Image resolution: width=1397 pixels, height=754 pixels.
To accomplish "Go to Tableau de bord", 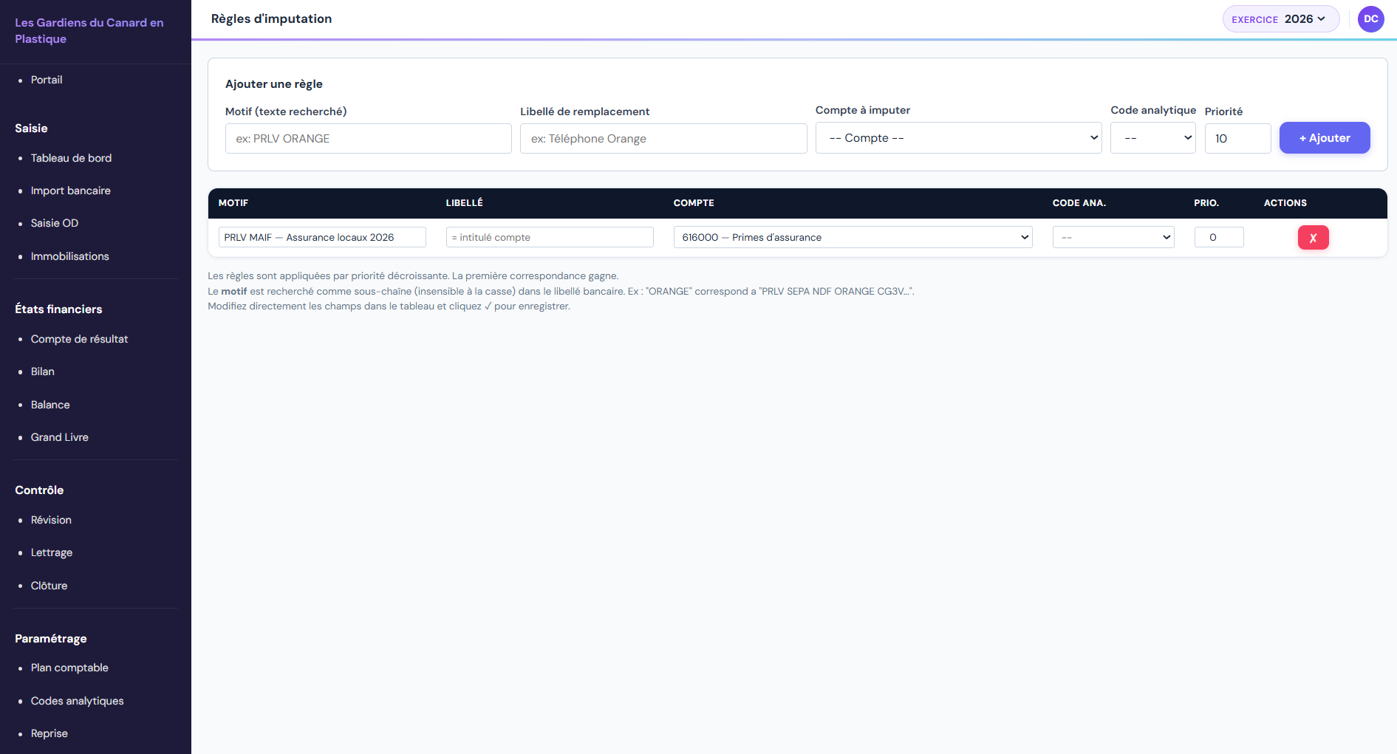I will pyautogui.click(x=71, y=158).
